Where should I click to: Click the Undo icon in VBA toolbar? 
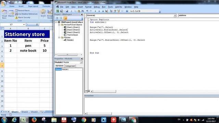point(87,11)
